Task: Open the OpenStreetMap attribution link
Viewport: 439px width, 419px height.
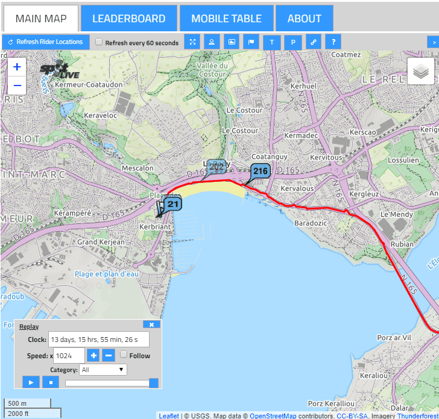Action: point(273,415)
